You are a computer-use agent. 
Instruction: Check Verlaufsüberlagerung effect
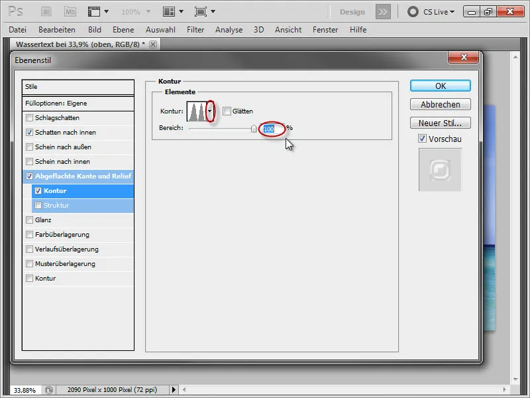[29, 249]
